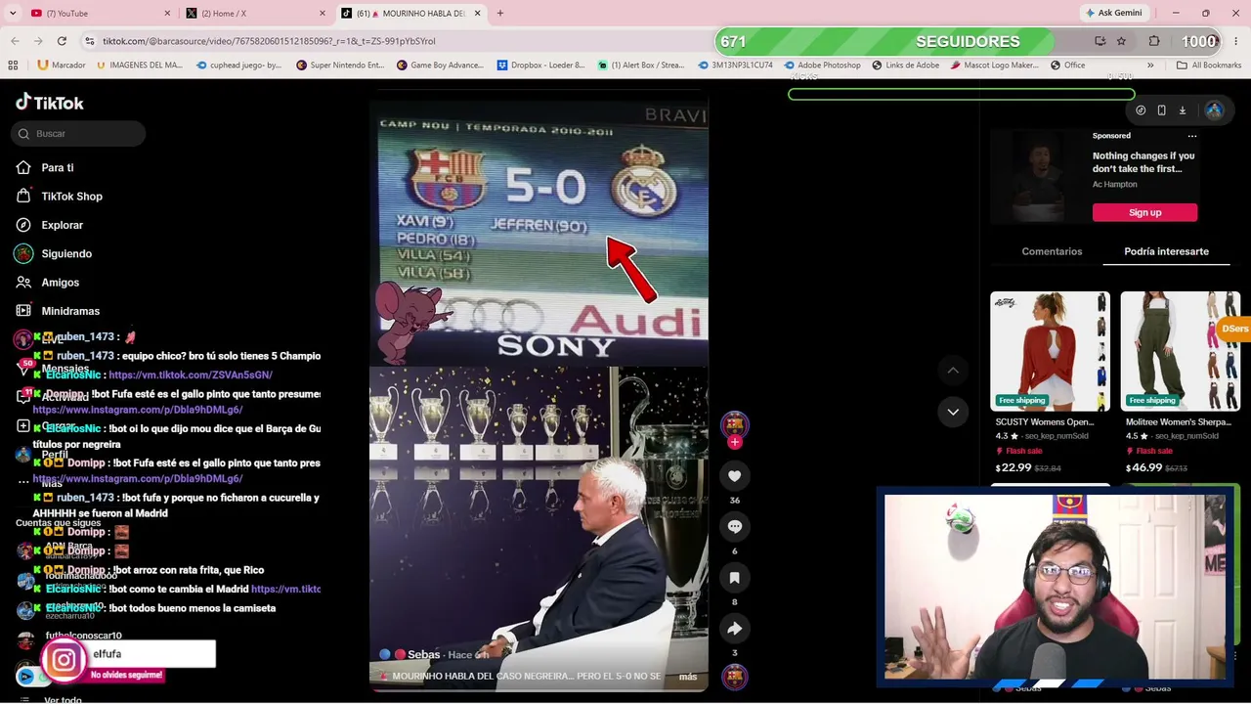Share the video with arrow icon
Image resolution: width=1251 pixels, height=704 pixels.
coord(735,629)
